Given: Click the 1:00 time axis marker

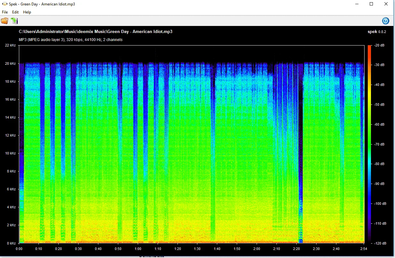Looking at the screenshot, I should [x=138, y=249].
